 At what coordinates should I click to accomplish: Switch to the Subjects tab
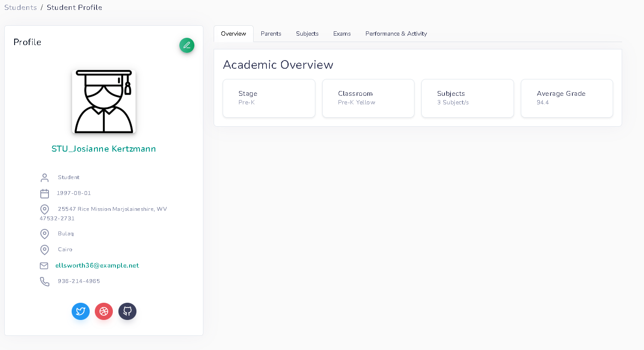(307, 33)
